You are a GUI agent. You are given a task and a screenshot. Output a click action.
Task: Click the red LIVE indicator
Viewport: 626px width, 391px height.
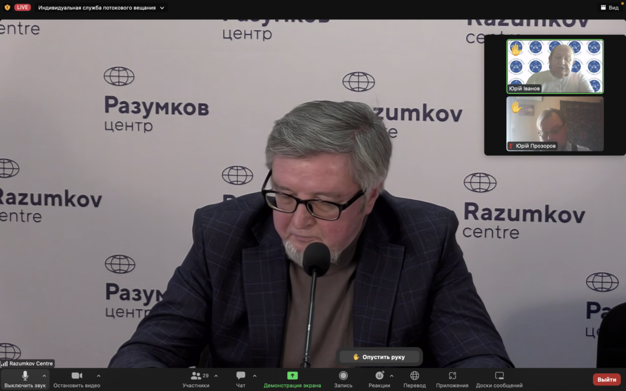pyautogui.click(x=23, y=7)
